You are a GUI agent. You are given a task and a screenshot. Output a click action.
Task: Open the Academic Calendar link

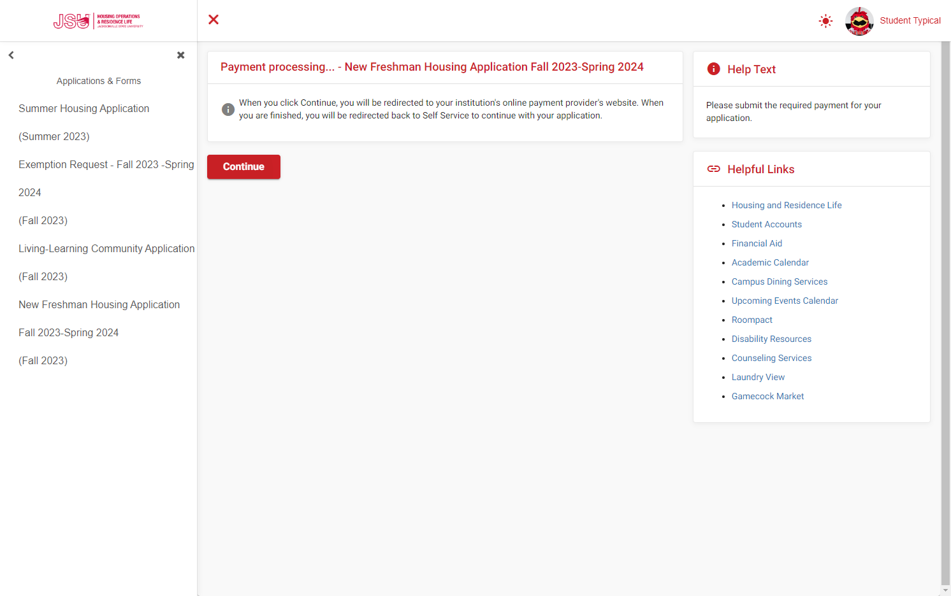click(x=770, y=262)
